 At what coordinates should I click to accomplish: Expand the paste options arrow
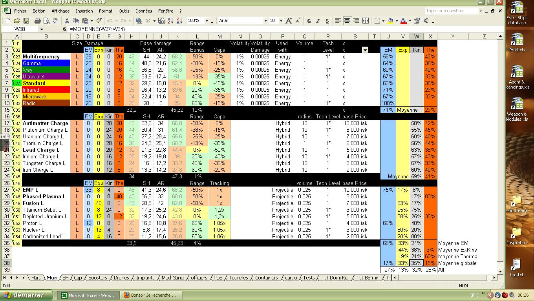point(91,21)
